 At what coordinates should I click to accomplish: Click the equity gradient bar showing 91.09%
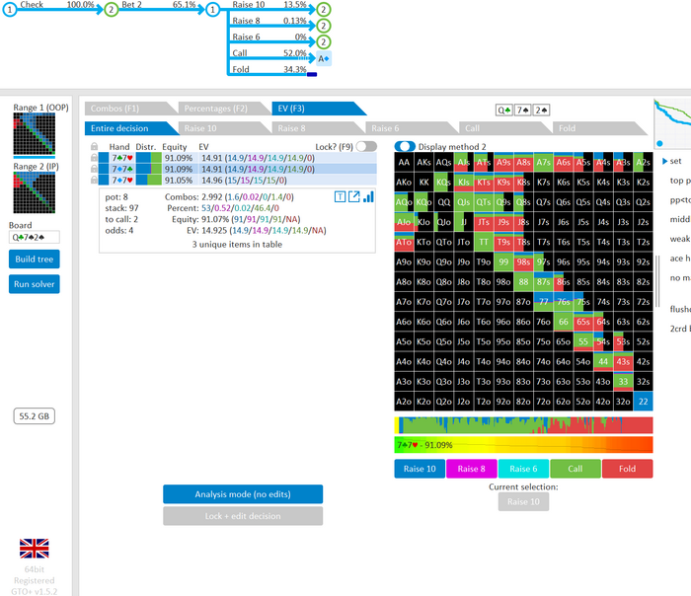(x=523, y=445)
